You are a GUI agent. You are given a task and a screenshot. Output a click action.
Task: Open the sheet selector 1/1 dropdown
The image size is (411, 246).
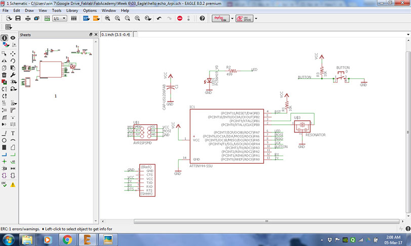[60, 18]
